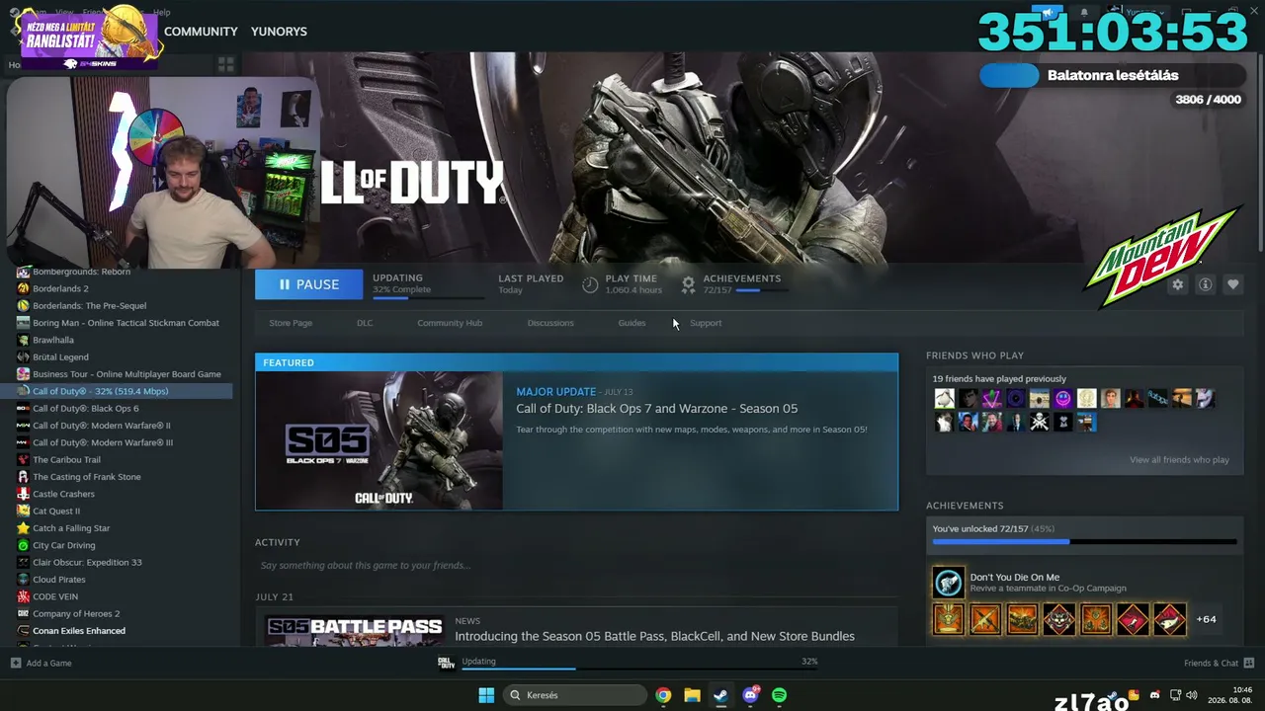
Task: Open the game info icon
Action: [1205, 284]
